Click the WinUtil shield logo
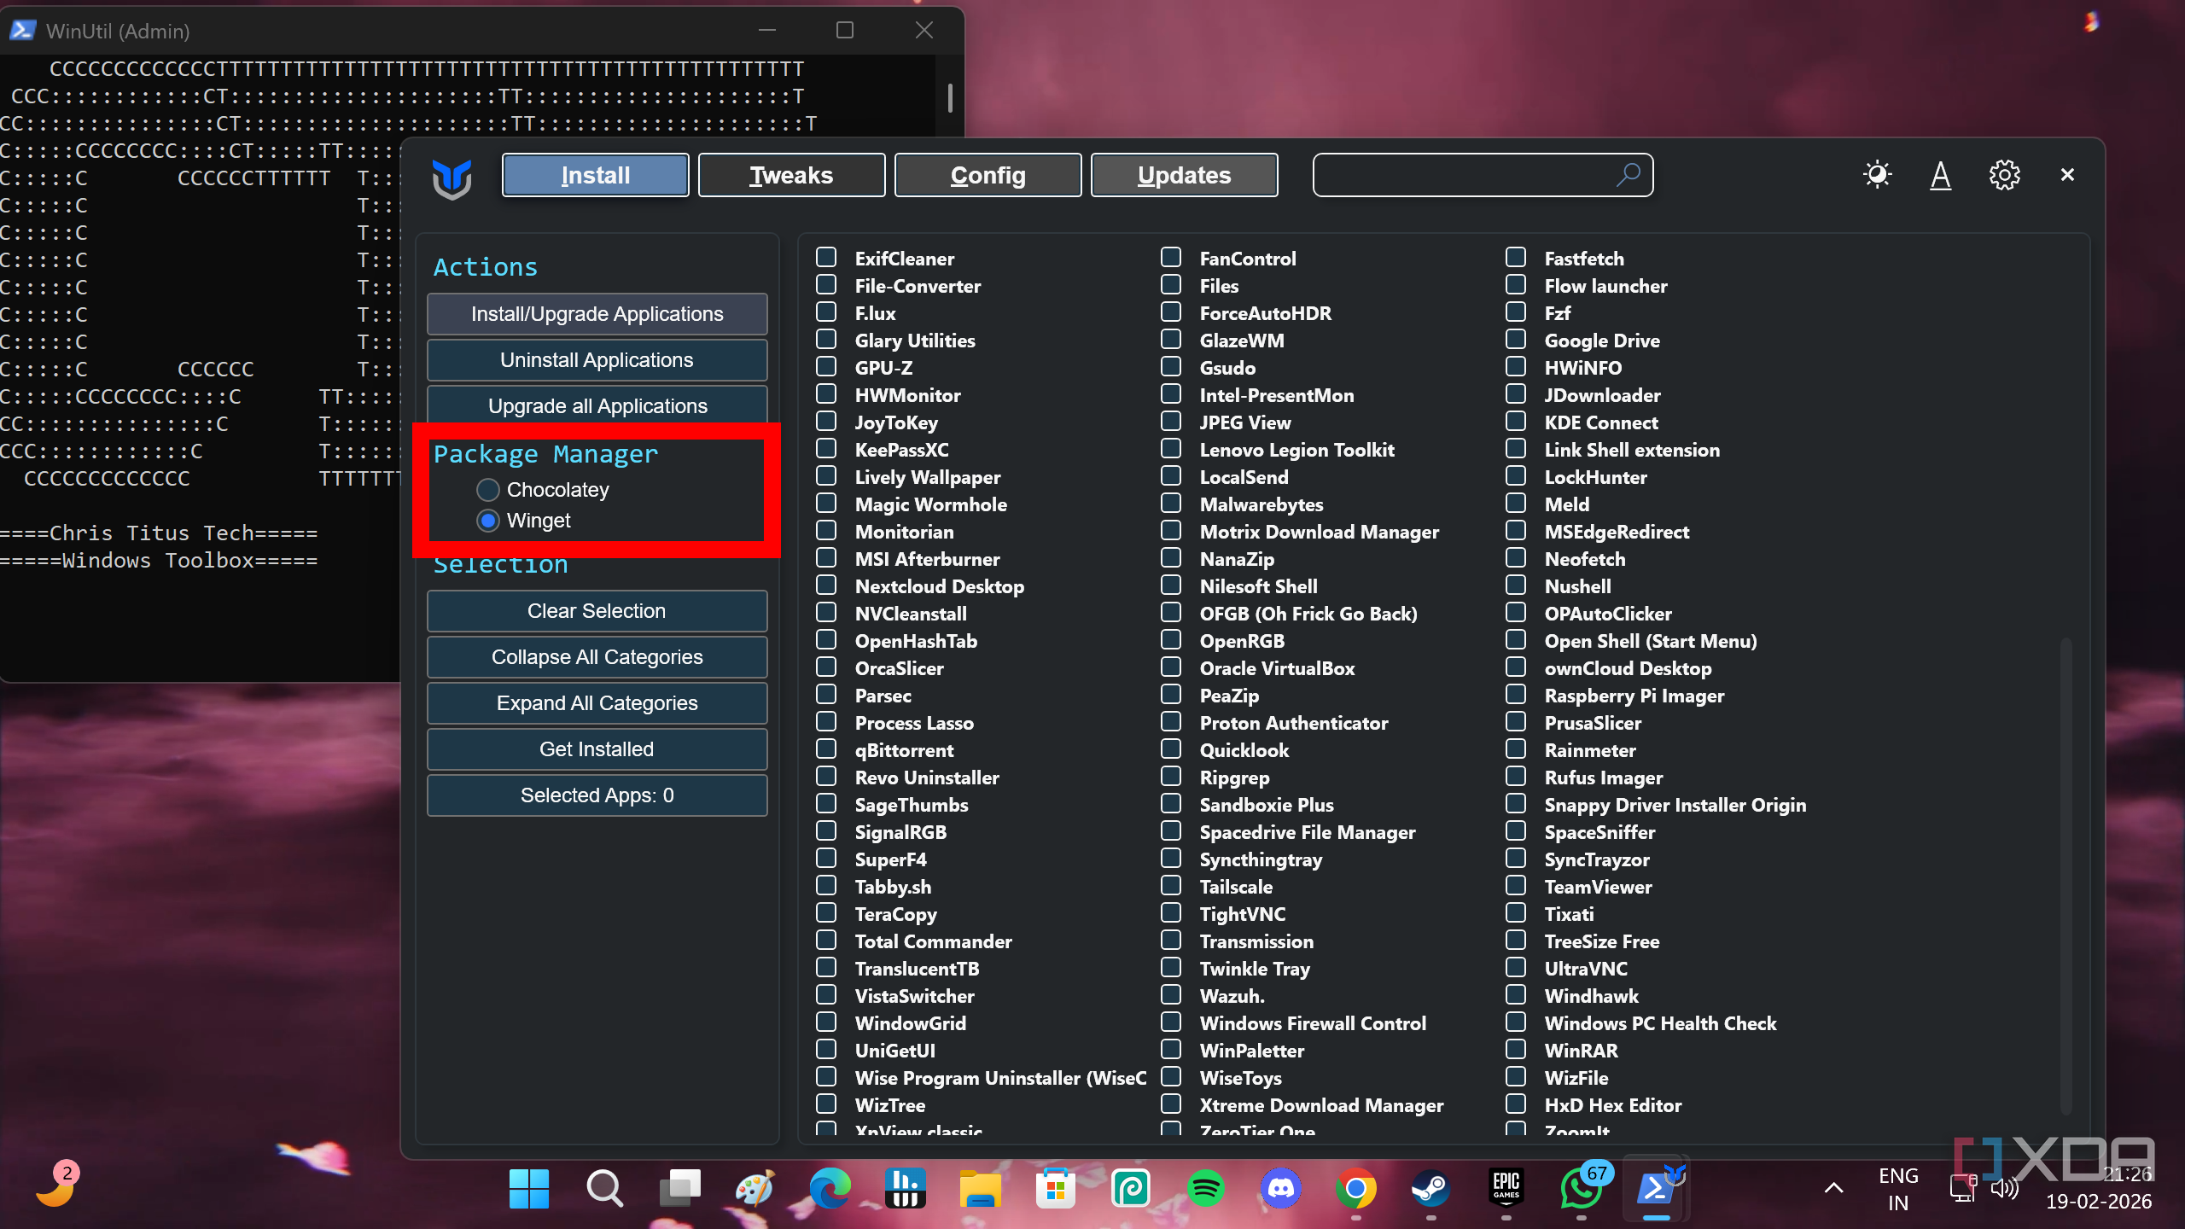The width and height of the screenshot is (2185, 1229). 452,178
